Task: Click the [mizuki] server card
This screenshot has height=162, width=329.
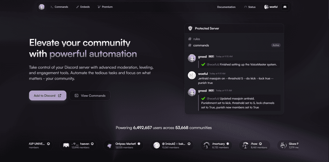Action: pos(172,145)
